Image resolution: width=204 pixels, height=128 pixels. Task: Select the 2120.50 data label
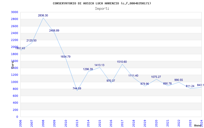coord(31,40)
